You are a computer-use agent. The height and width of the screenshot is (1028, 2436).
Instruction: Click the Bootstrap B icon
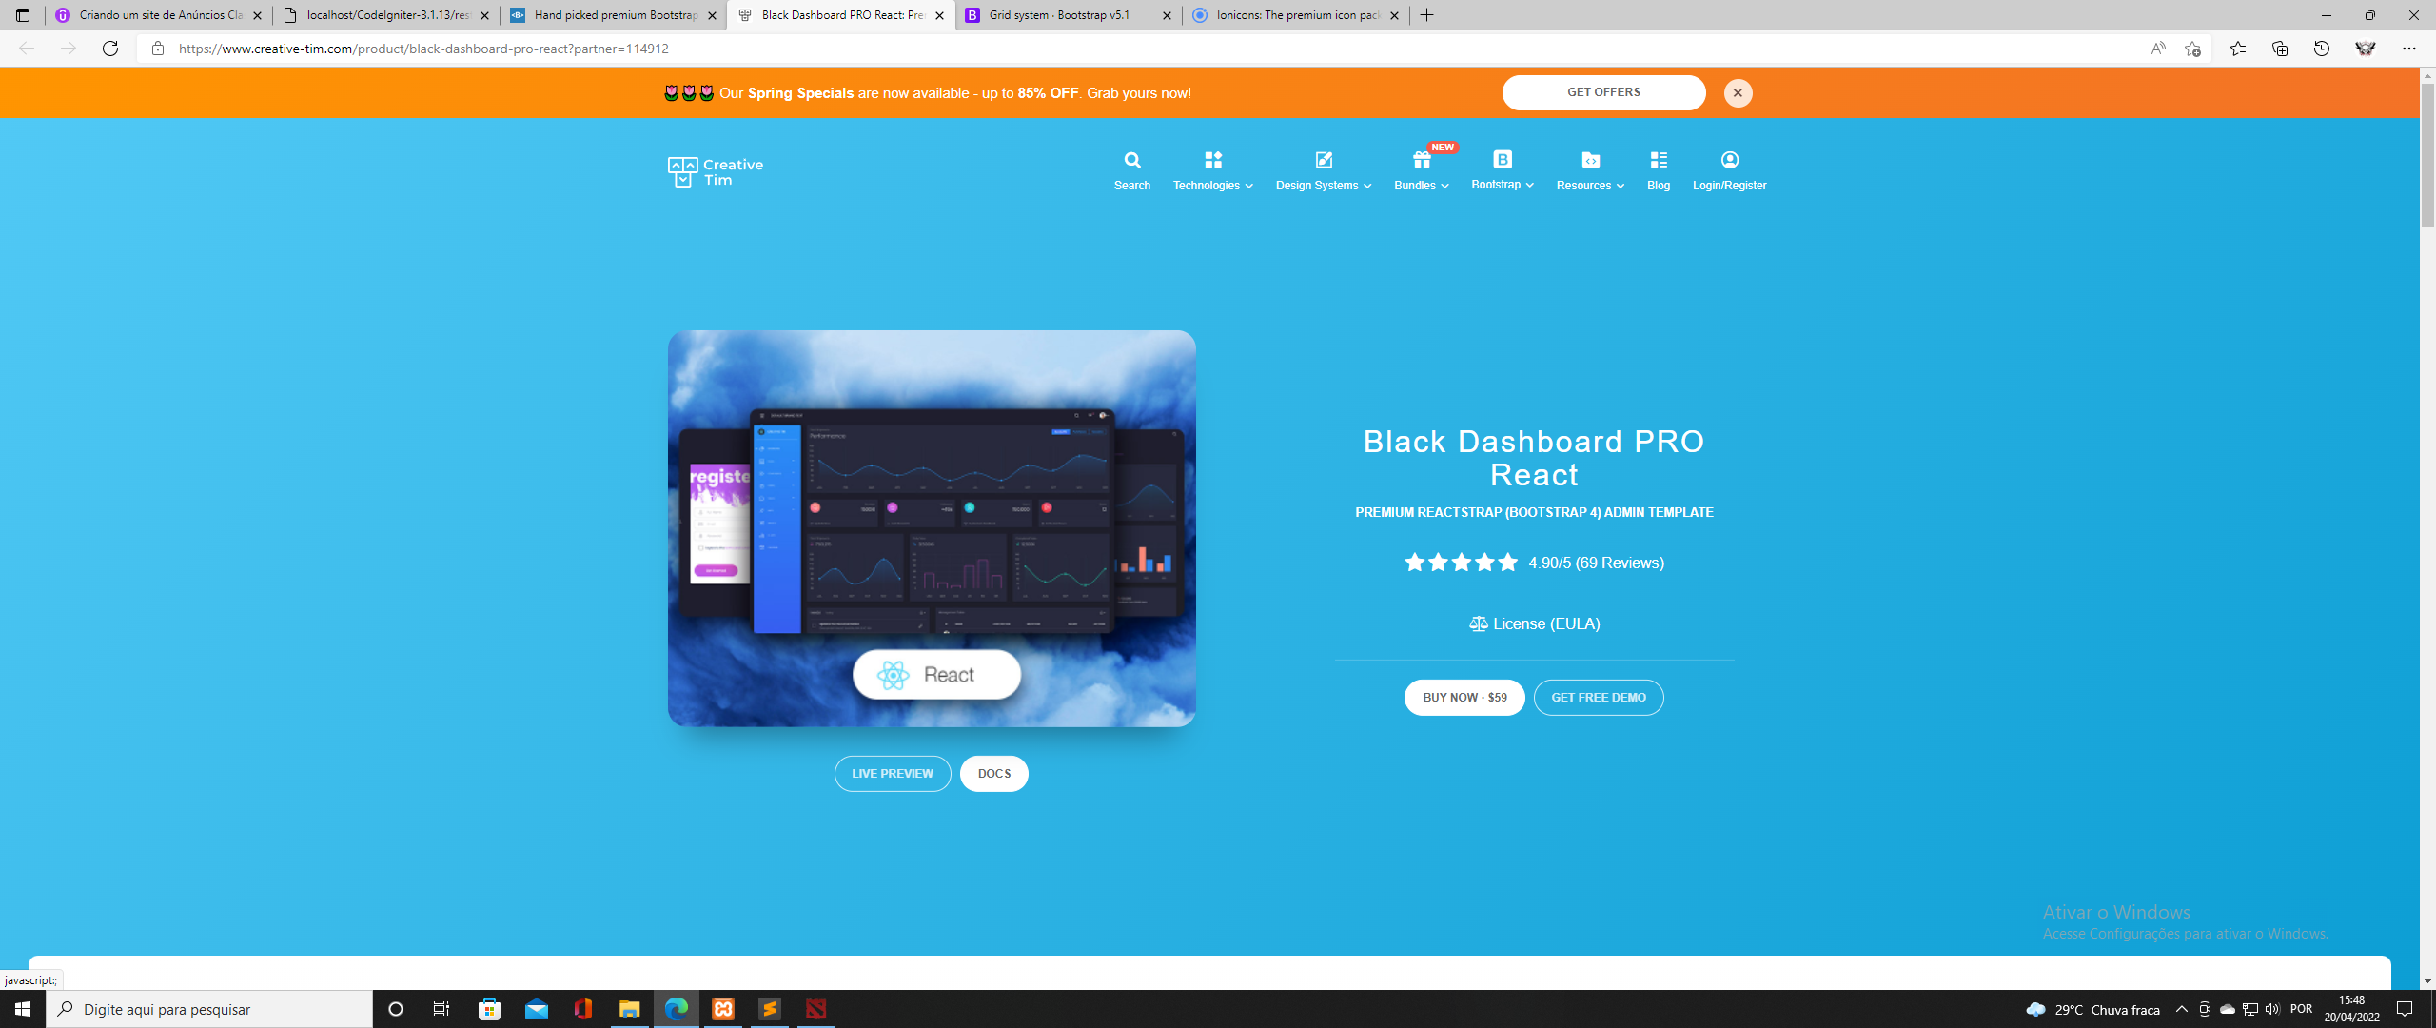pos(1503,159)
